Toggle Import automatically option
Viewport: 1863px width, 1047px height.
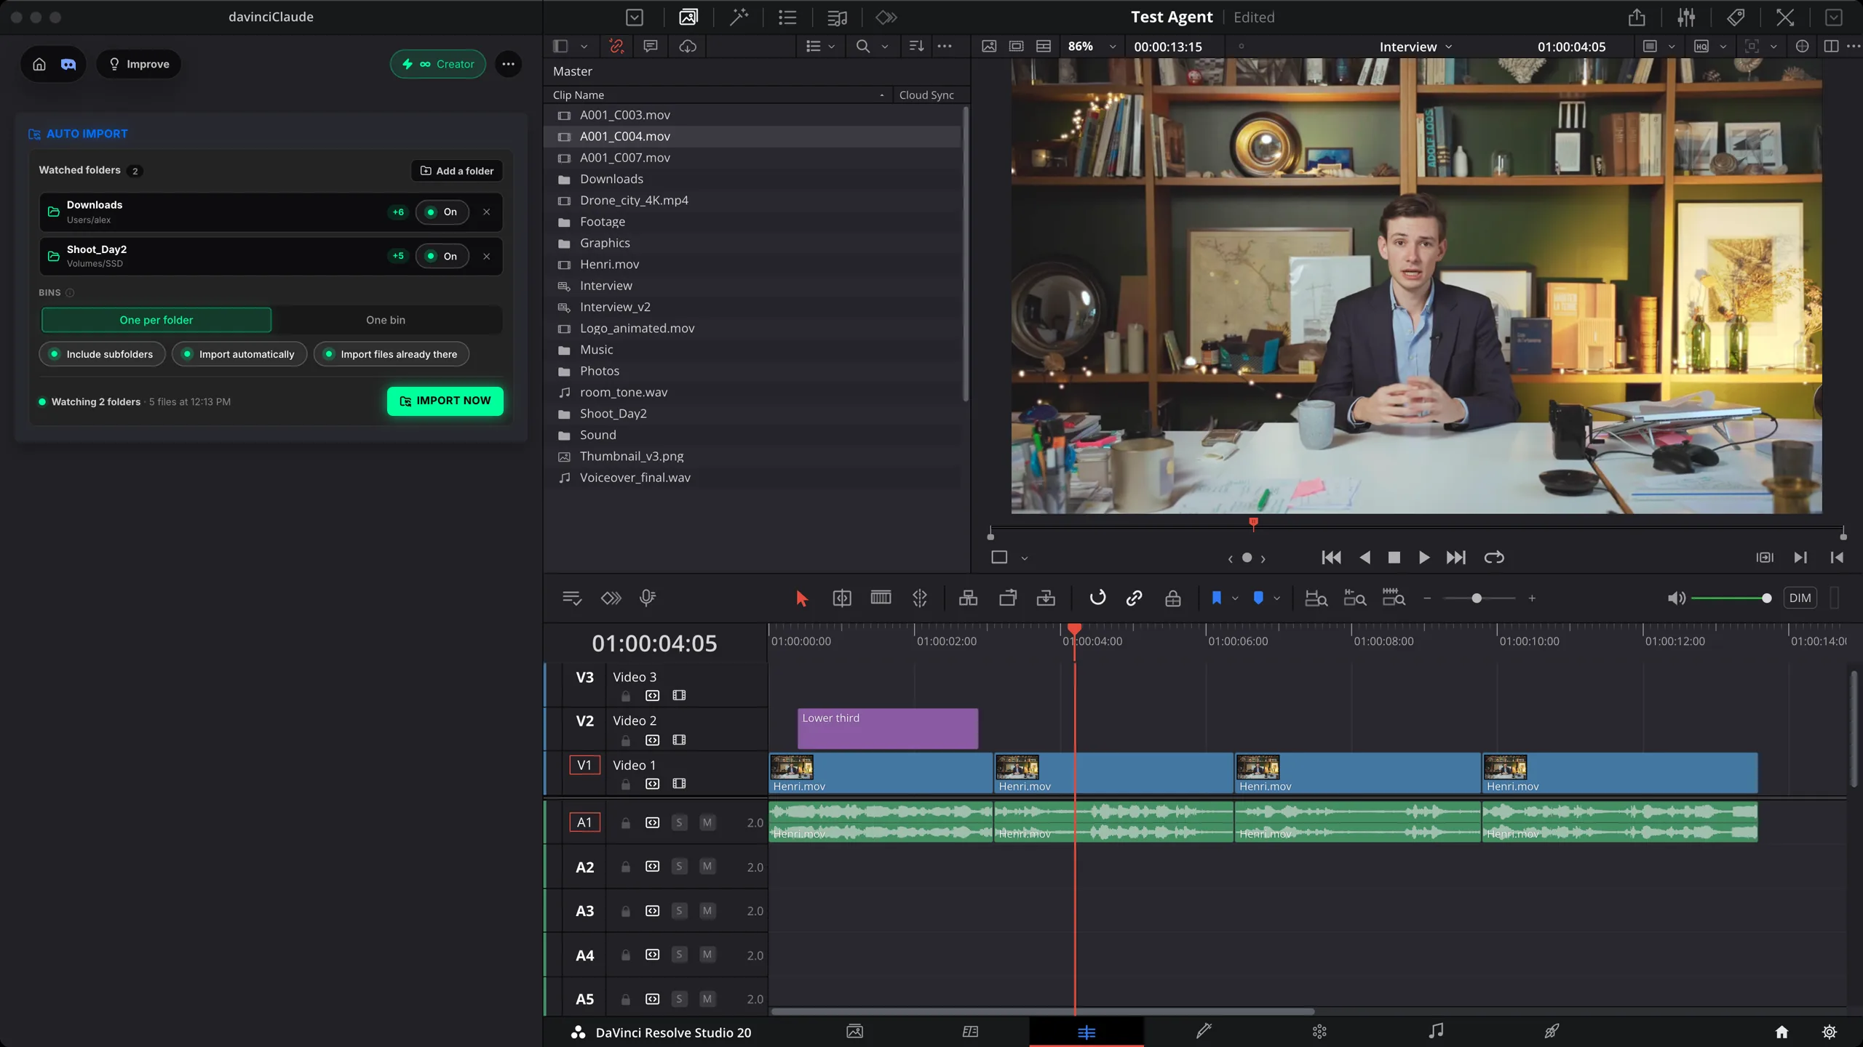(x=239, y=354)
